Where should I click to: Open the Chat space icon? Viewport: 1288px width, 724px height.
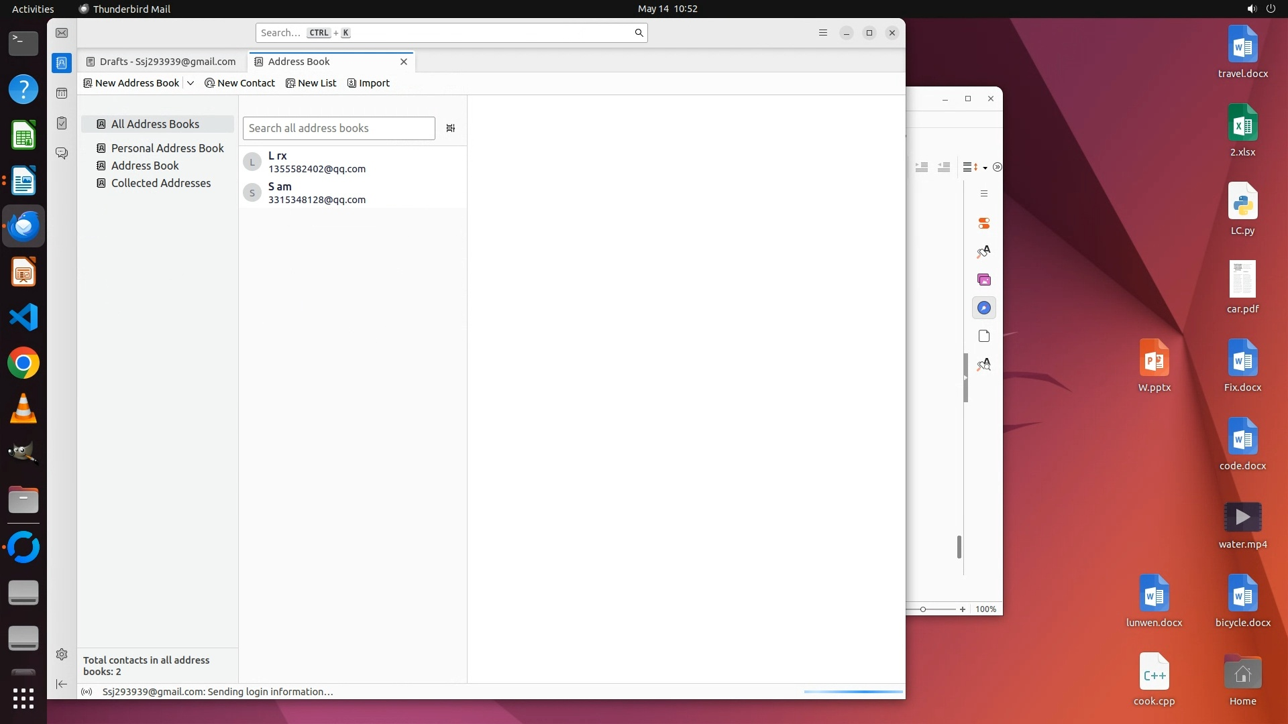62,154
